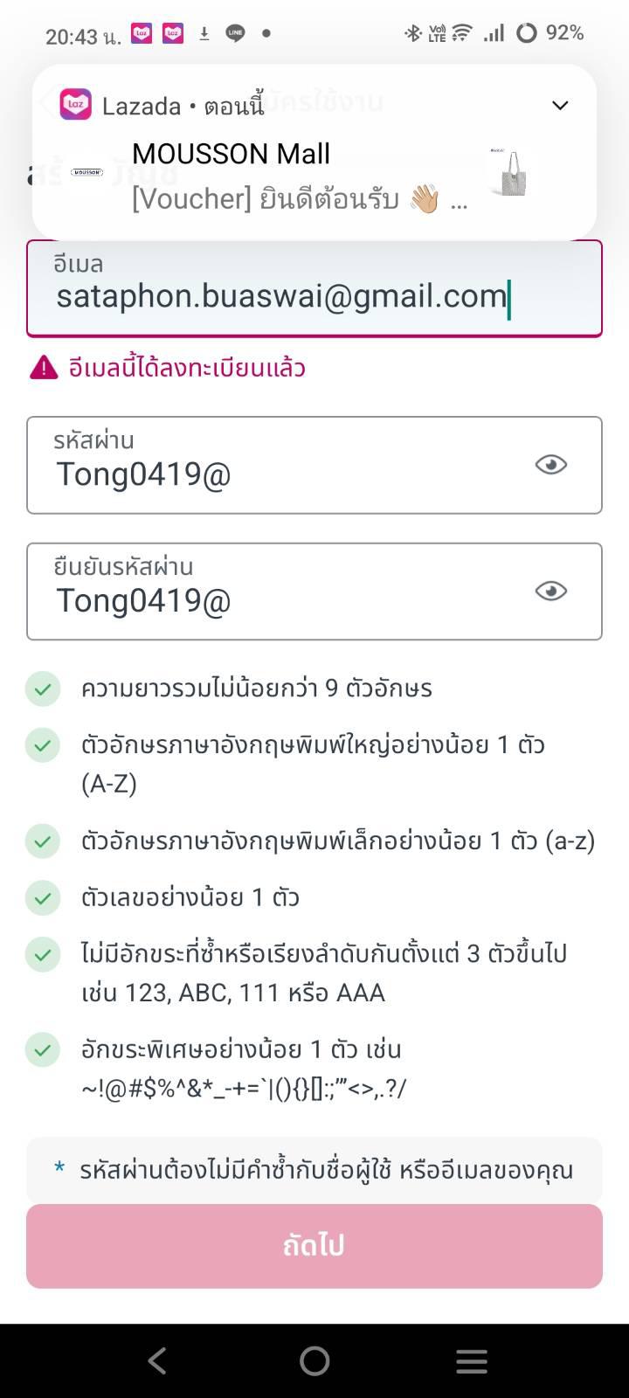Tap the Lazada app icon in notification

point(76,105)
